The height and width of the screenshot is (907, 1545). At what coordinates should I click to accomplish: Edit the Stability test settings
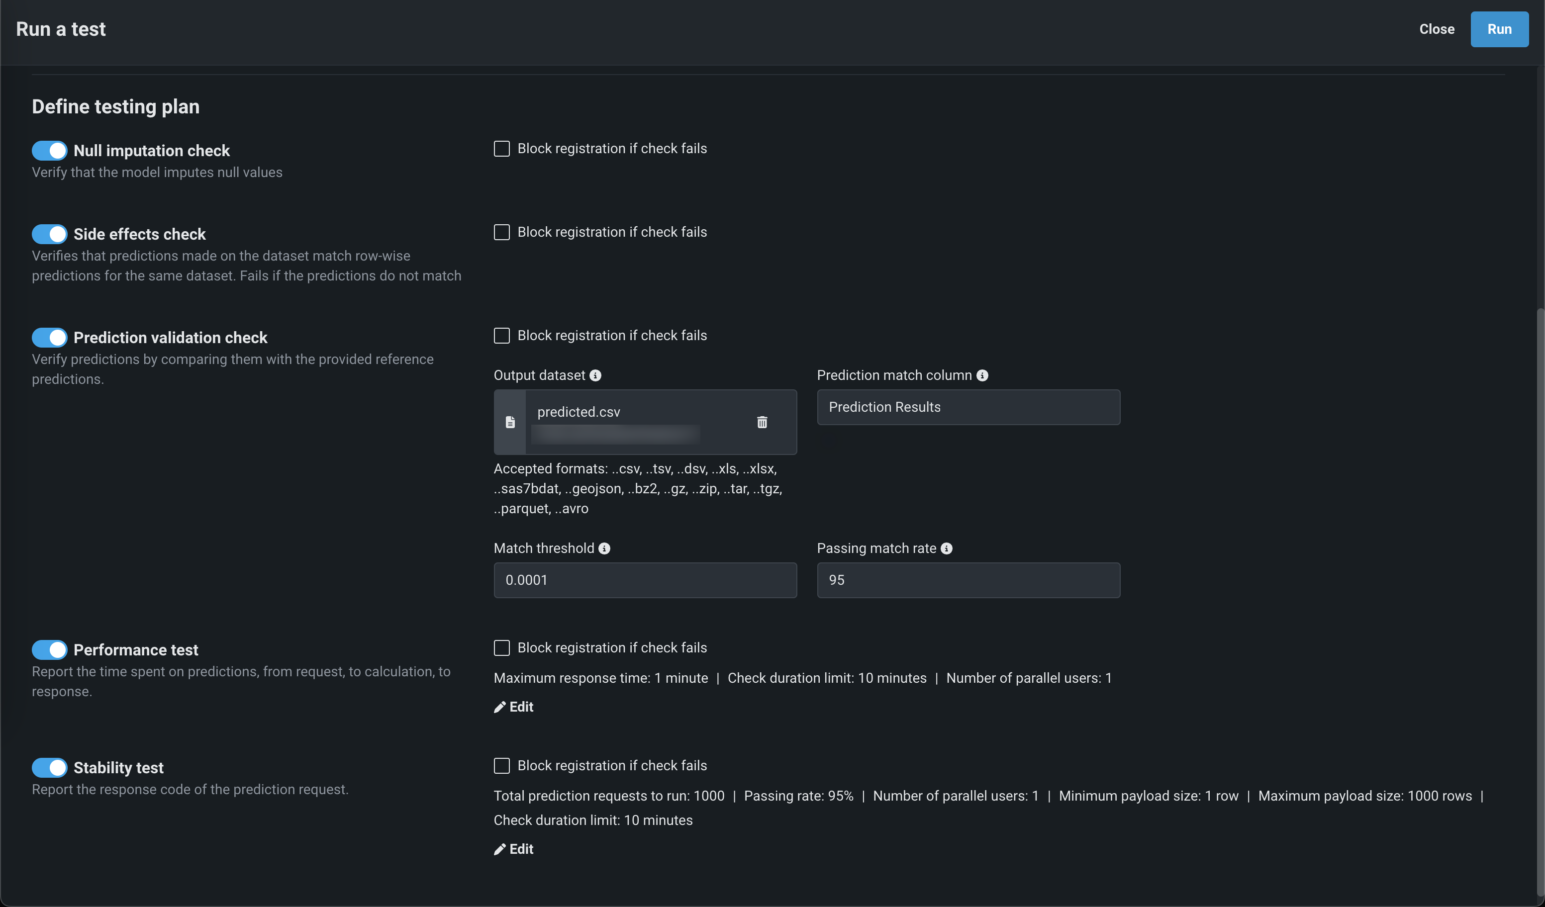click(x=514, y=849)
